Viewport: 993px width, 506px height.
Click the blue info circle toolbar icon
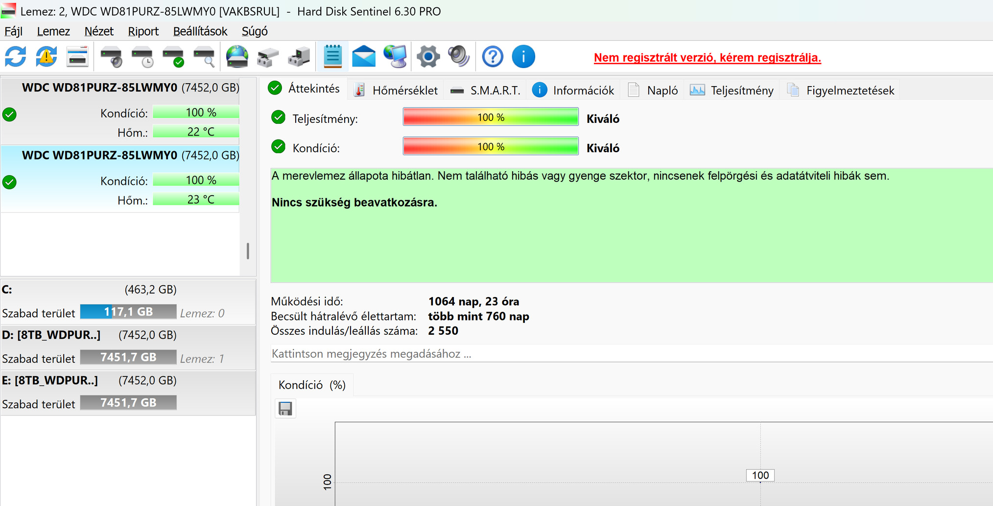pos(523,57)
